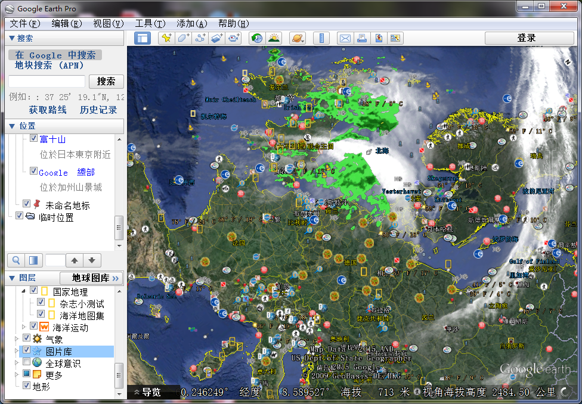The width and height of the screenshot is (582, 404).
Task: Click the 获取路线 link
Action: pos(48,110)
